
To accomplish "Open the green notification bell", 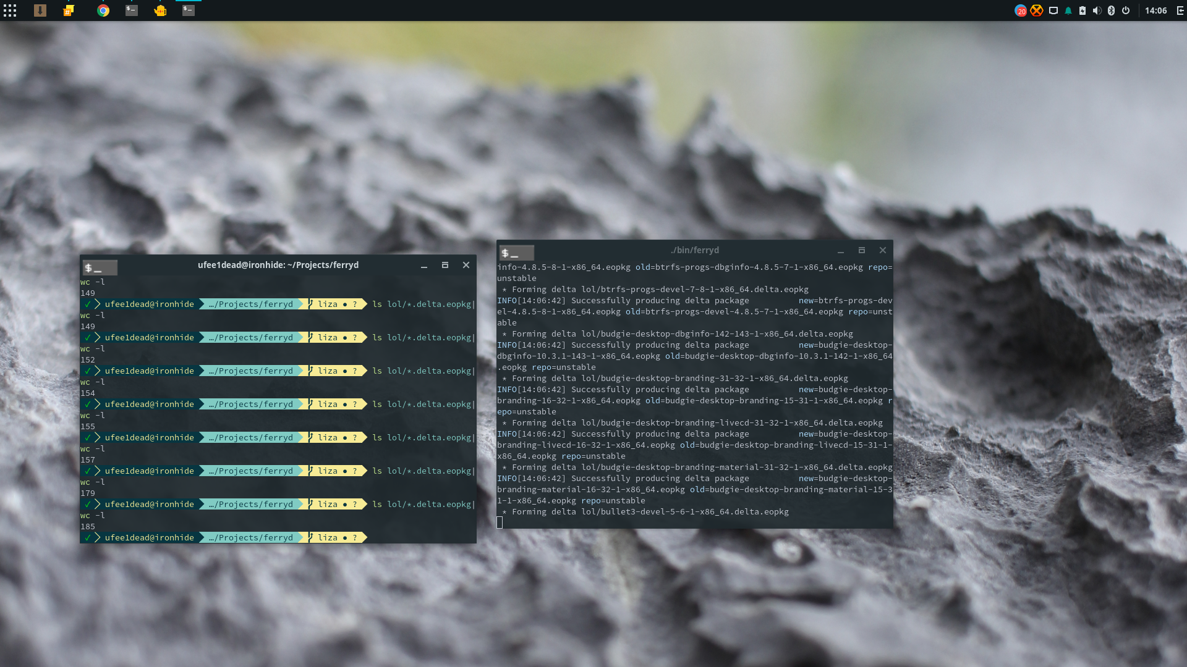I will coord(1068,10).
